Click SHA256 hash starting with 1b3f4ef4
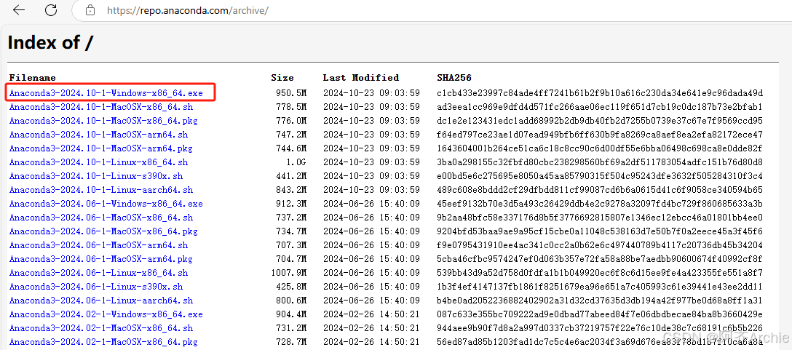 pos(600,287)
